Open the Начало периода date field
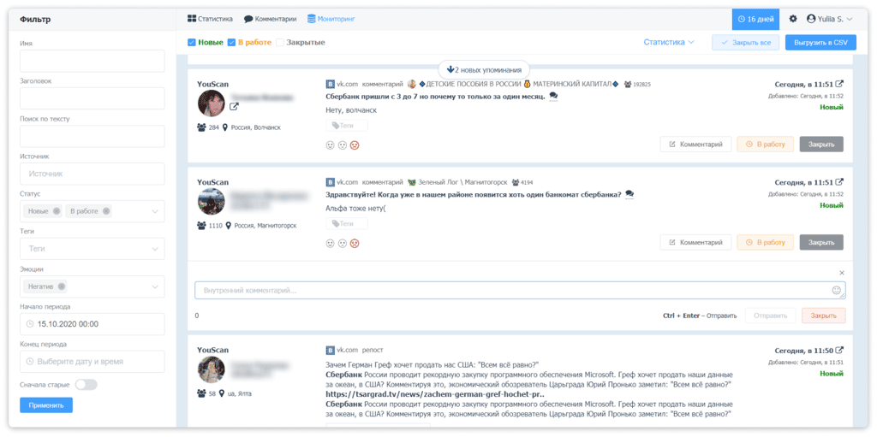The width and height of the screenshot is (877, 437). point(92,324)
